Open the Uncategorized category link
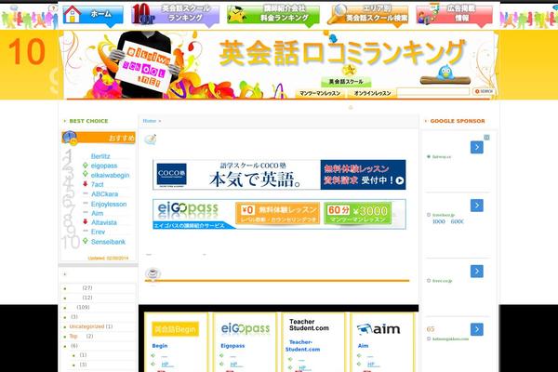 click(x=86, y=326)
